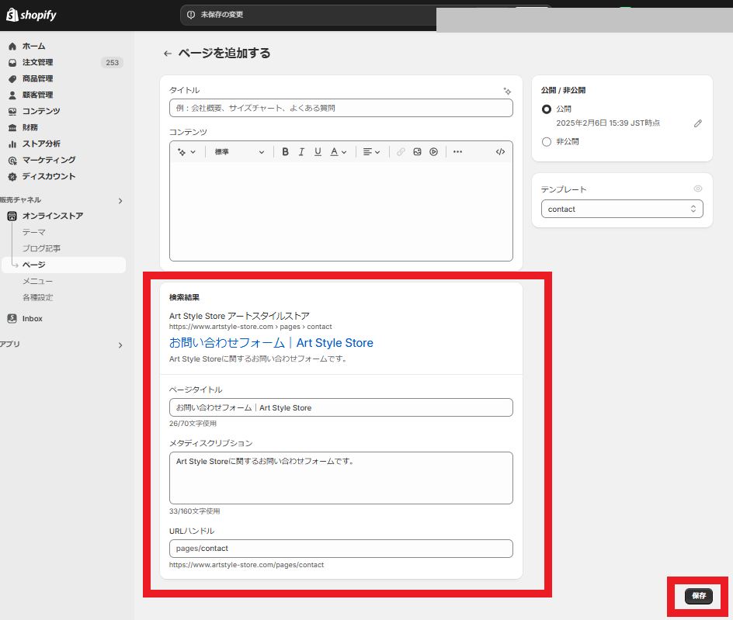Switch the editor to HTML code view

pyautogui.click(x=500, y=152)
